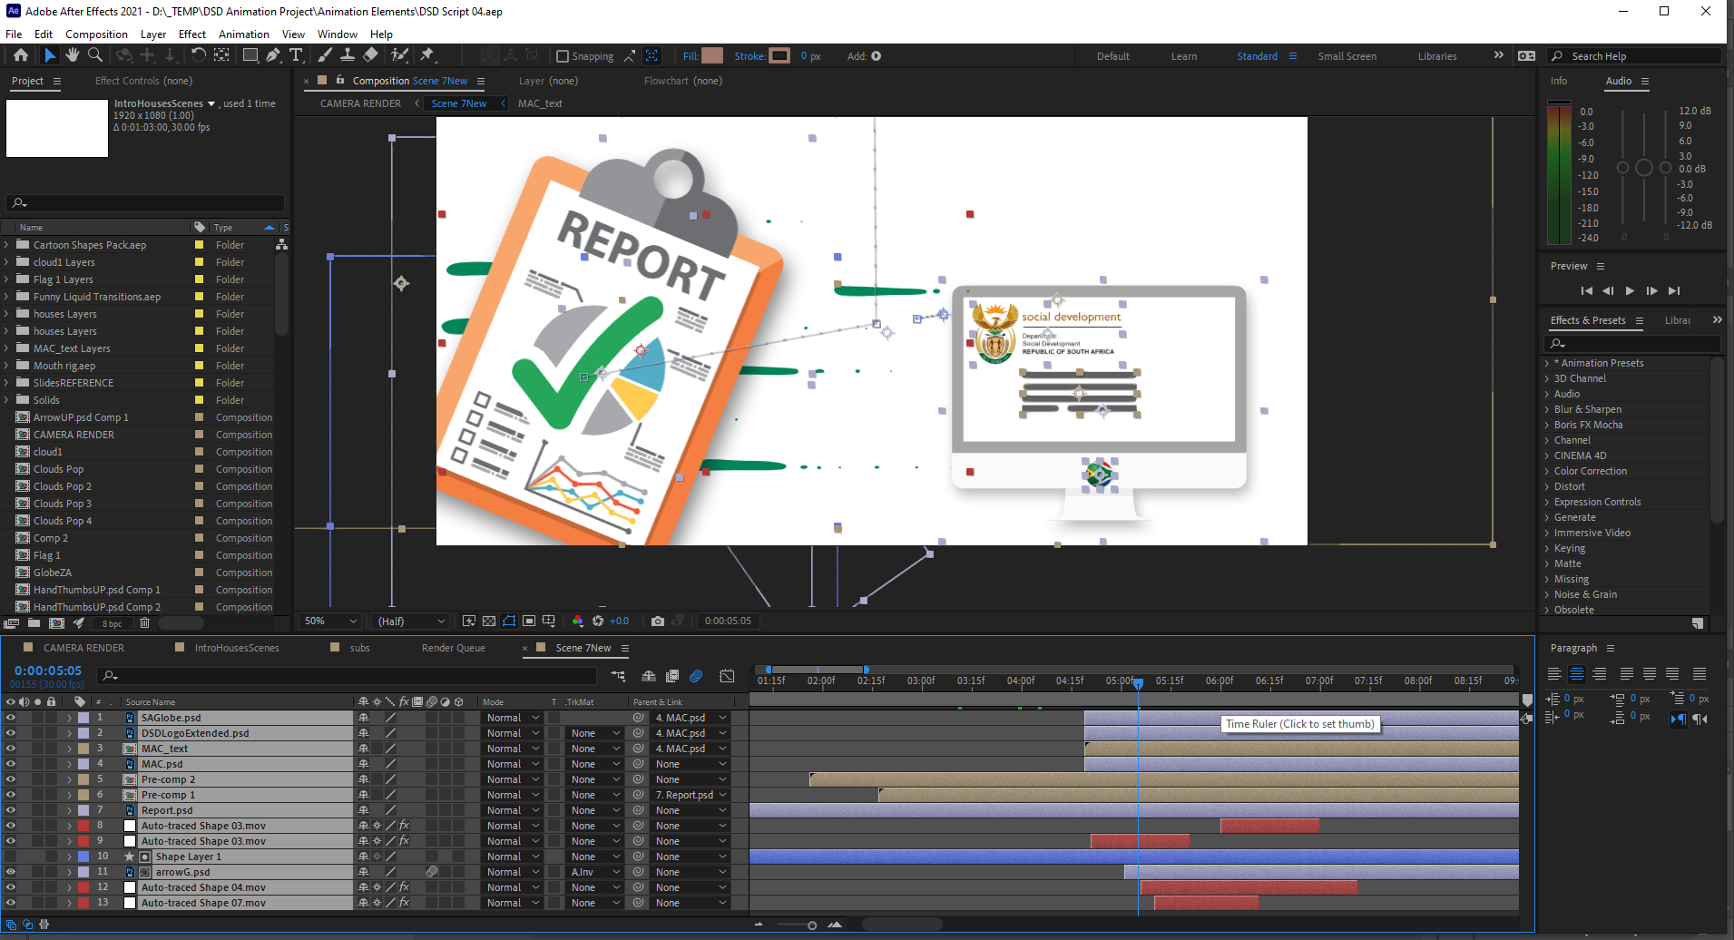The height and width of the screenshot is (940, 1734).
Task: Select the Hand tool
Action: click(x=73, y=55)
